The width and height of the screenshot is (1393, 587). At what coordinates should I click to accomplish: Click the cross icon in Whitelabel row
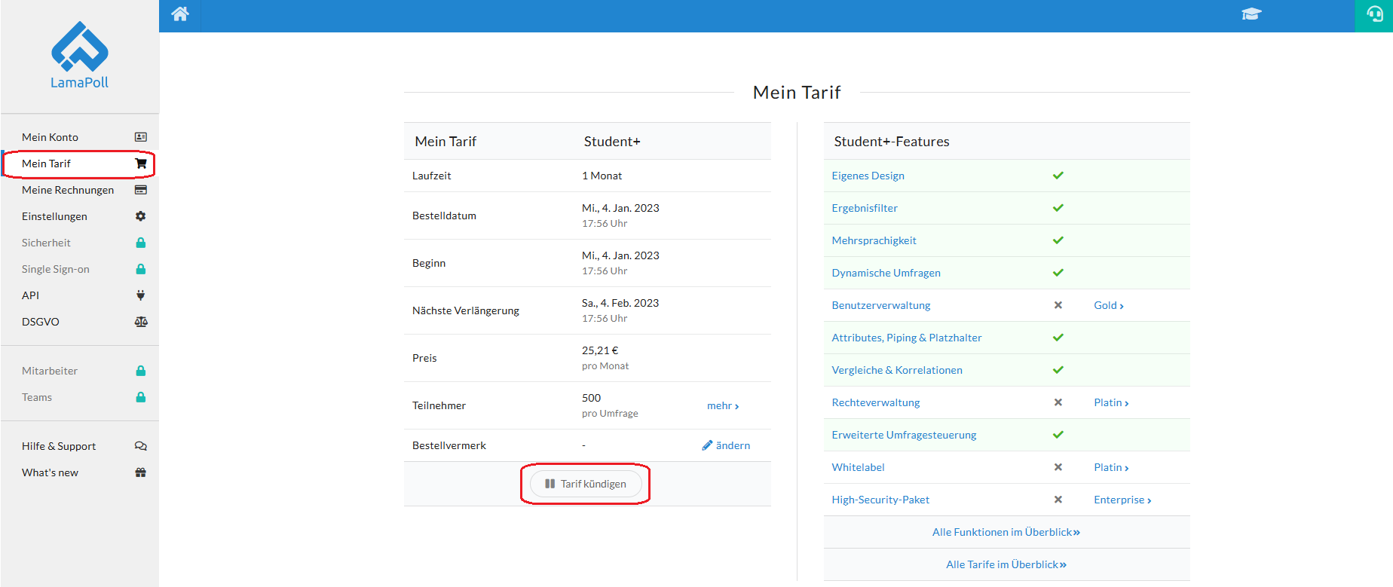tap(1058, 467)
